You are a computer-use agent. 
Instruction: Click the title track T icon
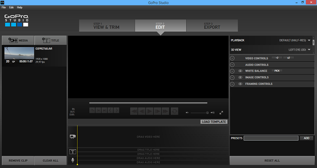73,152
